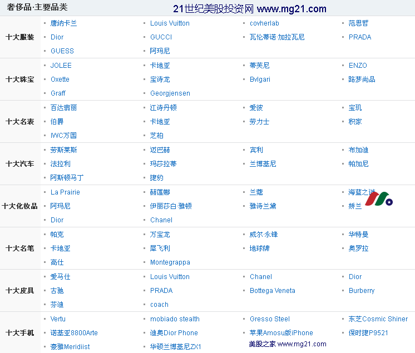This screenshot has height=353, width=415.
Task: Open the 帕加尼 link
Action: point(358,164)
